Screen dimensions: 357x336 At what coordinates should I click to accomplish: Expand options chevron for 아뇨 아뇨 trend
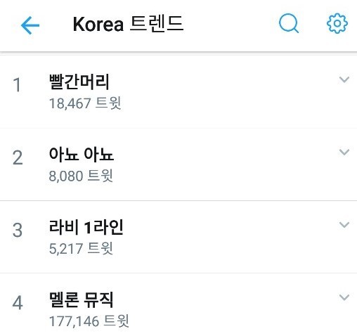[344, 152]
